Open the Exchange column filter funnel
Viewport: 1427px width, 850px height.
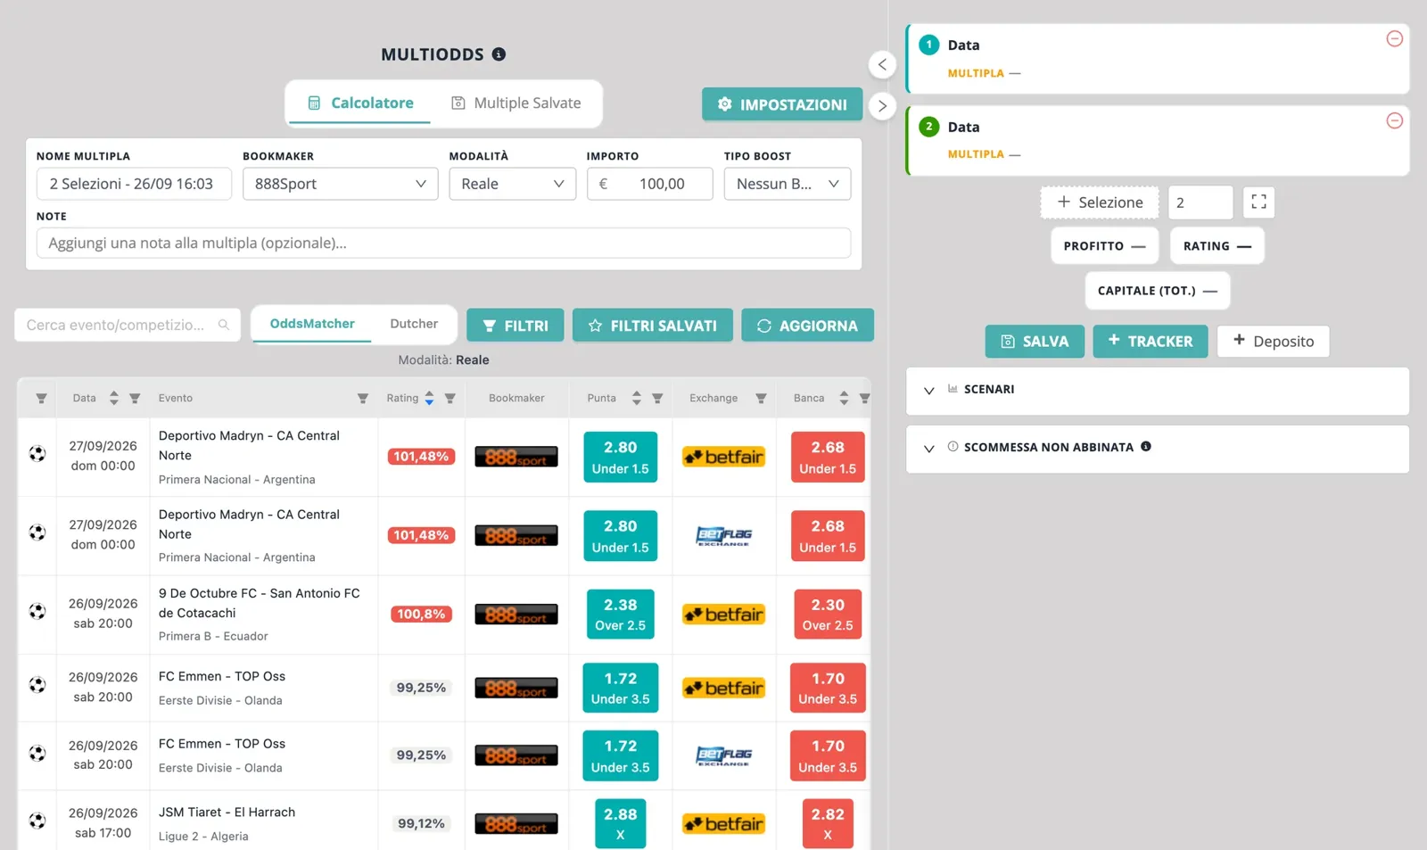[x=761, y=398]
